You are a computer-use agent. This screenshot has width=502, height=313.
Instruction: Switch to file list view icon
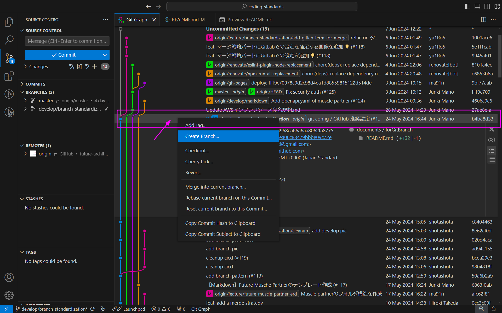[492, 160]
